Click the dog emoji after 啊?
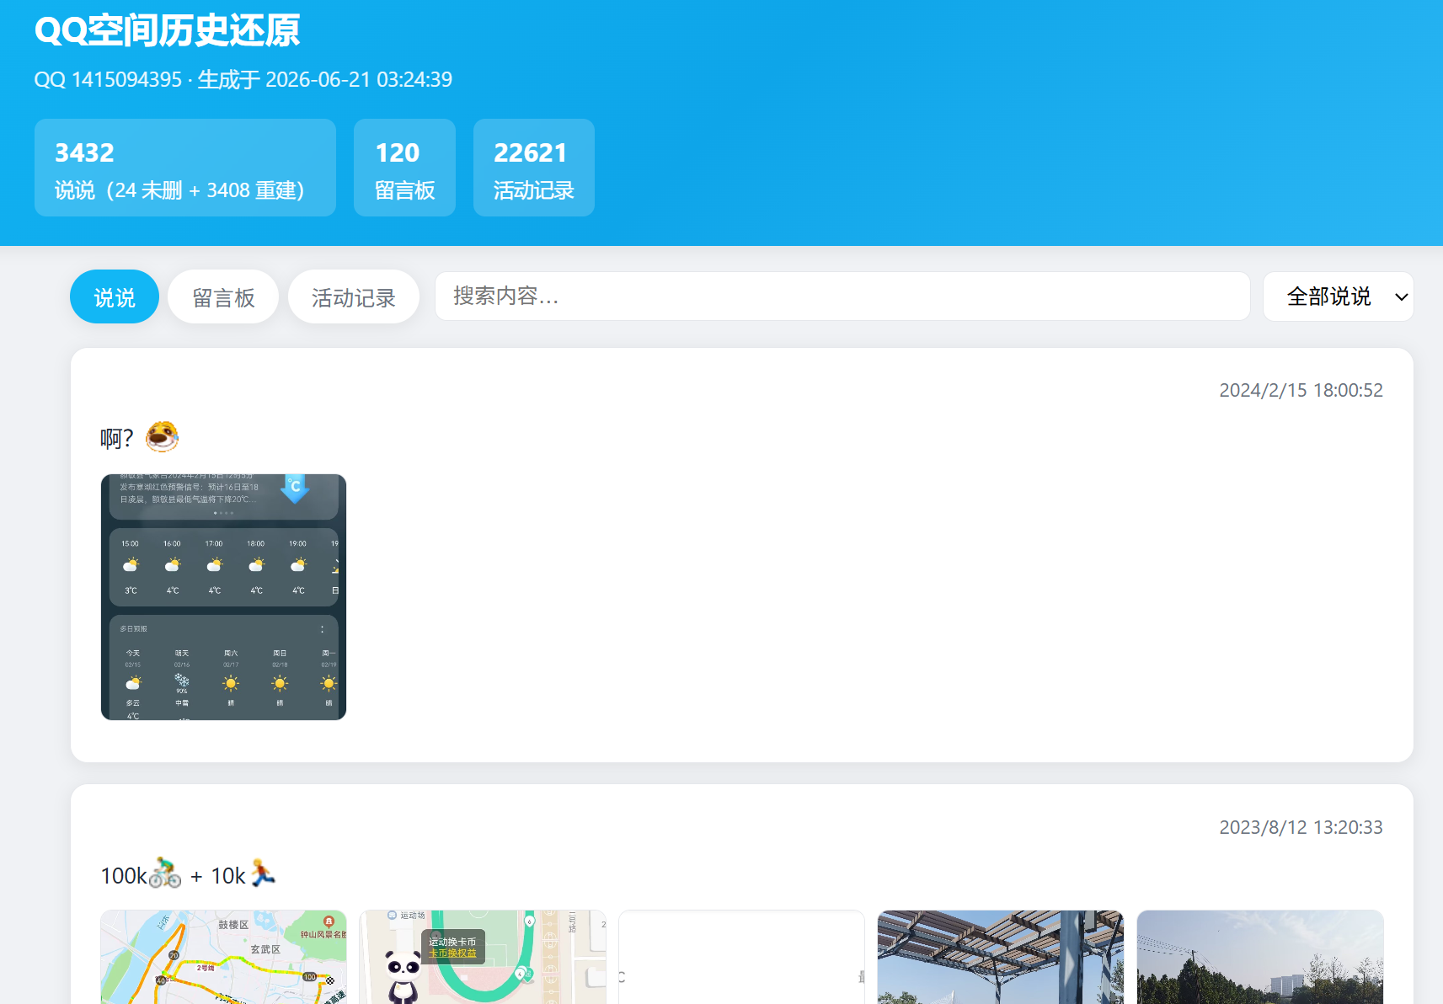 click(x=162, y=437)
